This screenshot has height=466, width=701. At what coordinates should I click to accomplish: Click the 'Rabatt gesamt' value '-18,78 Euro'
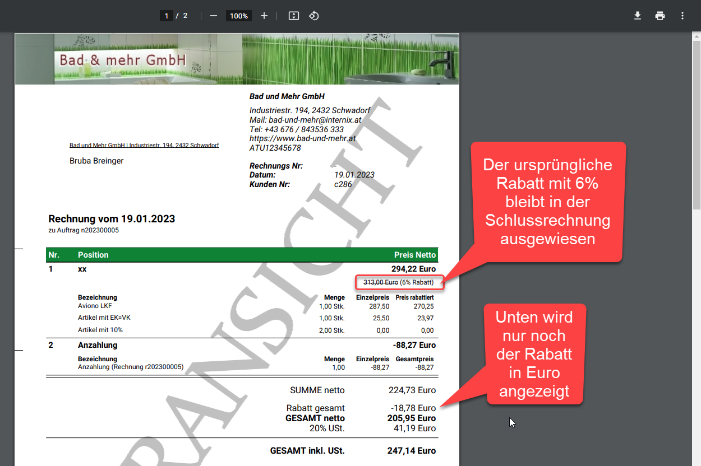413,408
